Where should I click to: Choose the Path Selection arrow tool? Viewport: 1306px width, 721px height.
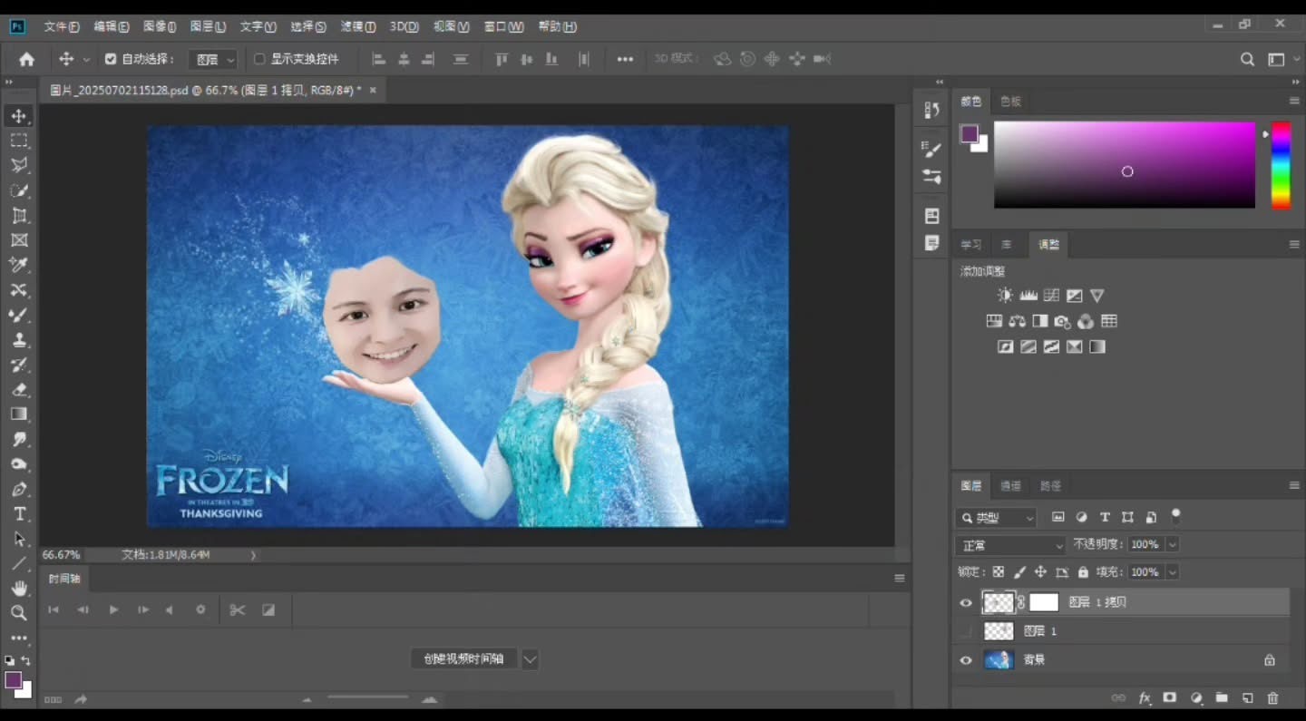pos(19,539)
